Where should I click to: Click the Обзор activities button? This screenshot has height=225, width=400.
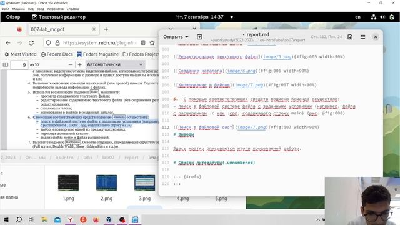point(13,17)
